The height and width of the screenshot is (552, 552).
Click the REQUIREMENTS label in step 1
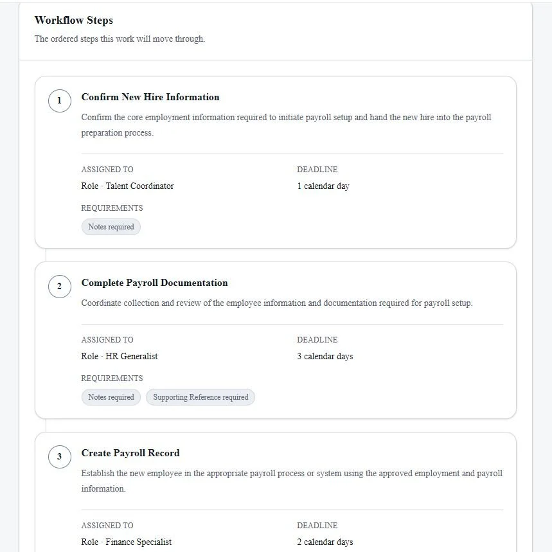point(112,208)
